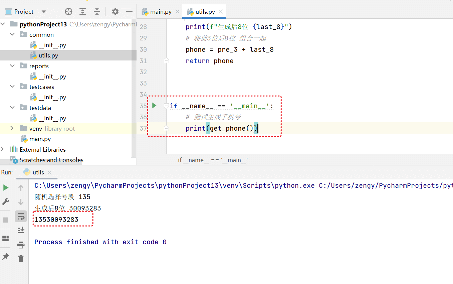Click the print icon in run console
This screenshot has height=284, width=453.
pos(21,245)
